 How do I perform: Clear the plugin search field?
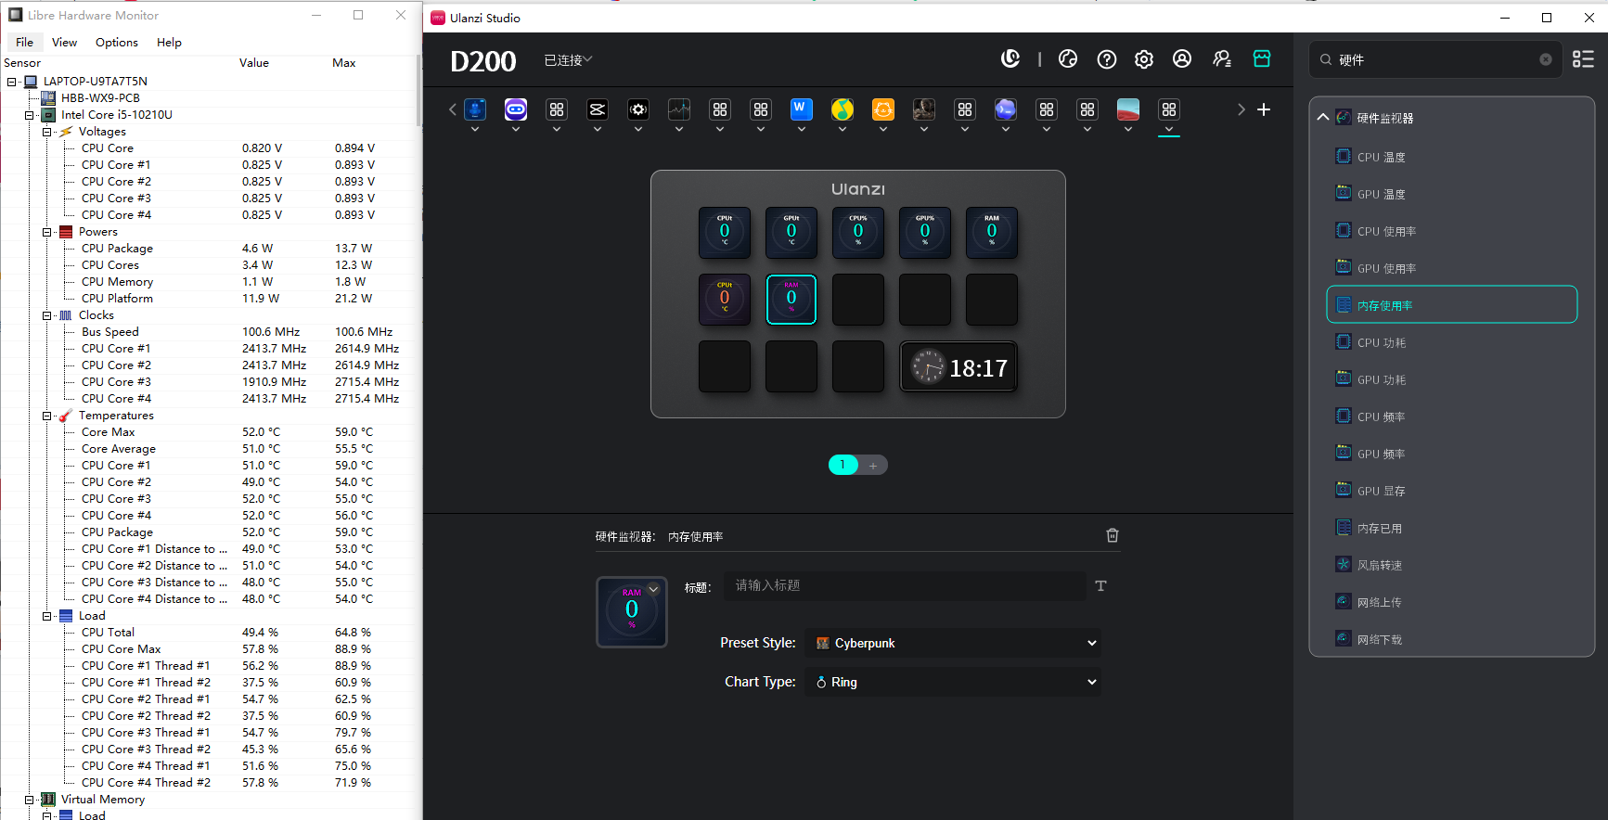pos(1546,59)
